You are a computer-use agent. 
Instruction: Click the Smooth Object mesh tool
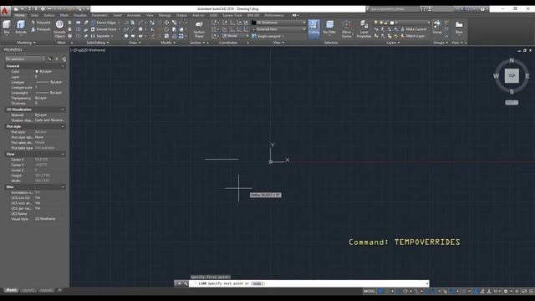[x=59, y=29]
